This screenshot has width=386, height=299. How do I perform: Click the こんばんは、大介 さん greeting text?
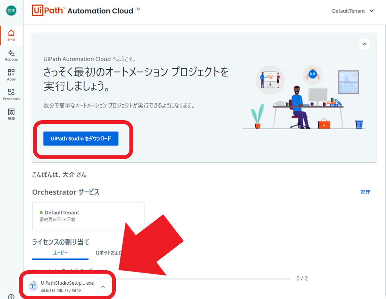[x=59, y=175]
